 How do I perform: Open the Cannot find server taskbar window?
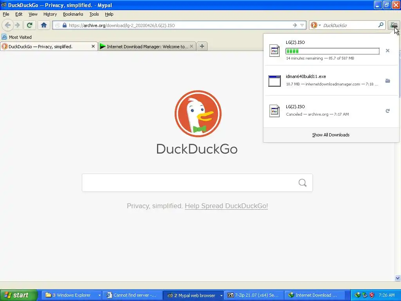coord(132,295)
